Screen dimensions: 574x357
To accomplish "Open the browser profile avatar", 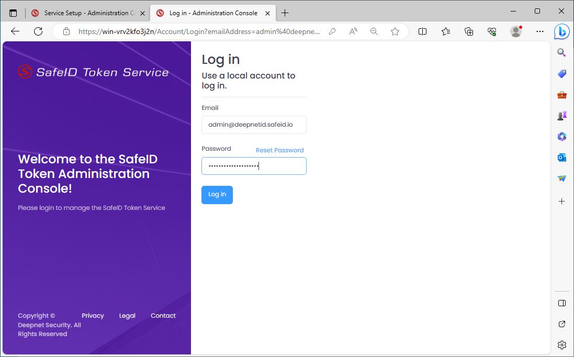I will point(516,31).
